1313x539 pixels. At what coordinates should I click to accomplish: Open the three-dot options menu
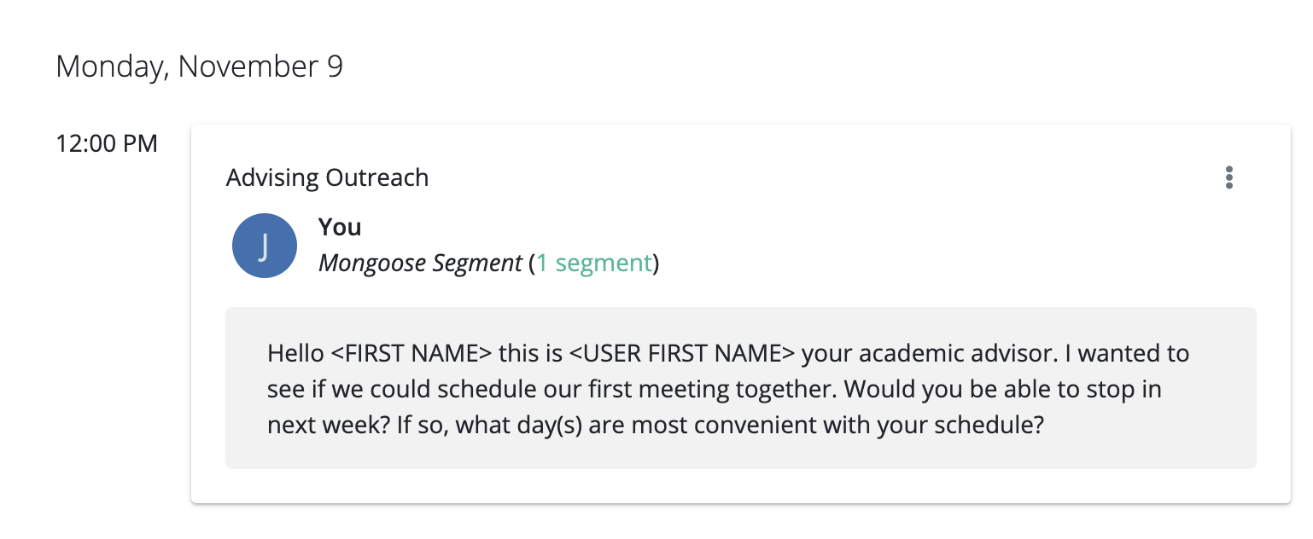(x=1228, y=177)
